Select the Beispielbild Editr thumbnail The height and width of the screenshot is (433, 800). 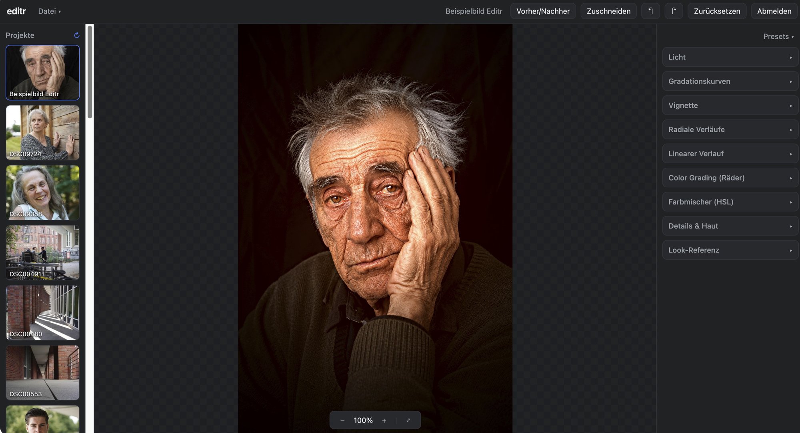43,72
